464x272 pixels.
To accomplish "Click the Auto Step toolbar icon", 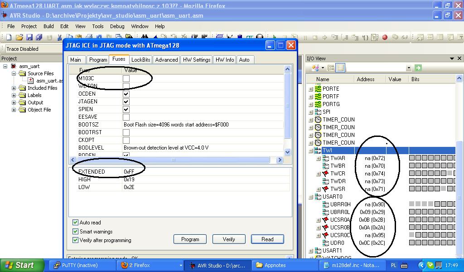I will [375, 37].
